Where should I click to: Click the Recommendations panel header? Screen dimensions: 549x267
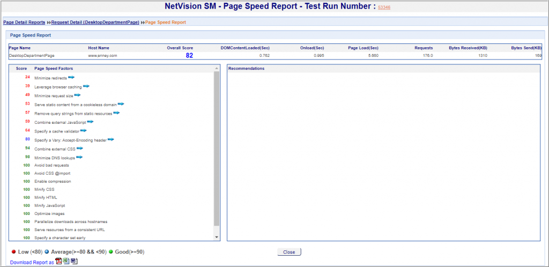[246, 69]
